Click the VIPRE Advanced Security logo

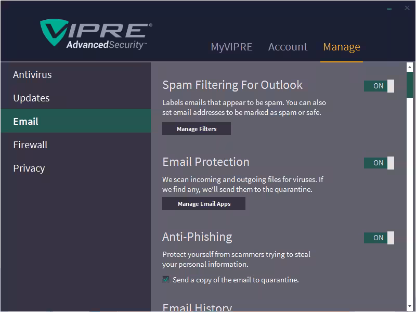pyautogui.click(x=96, y=34)
